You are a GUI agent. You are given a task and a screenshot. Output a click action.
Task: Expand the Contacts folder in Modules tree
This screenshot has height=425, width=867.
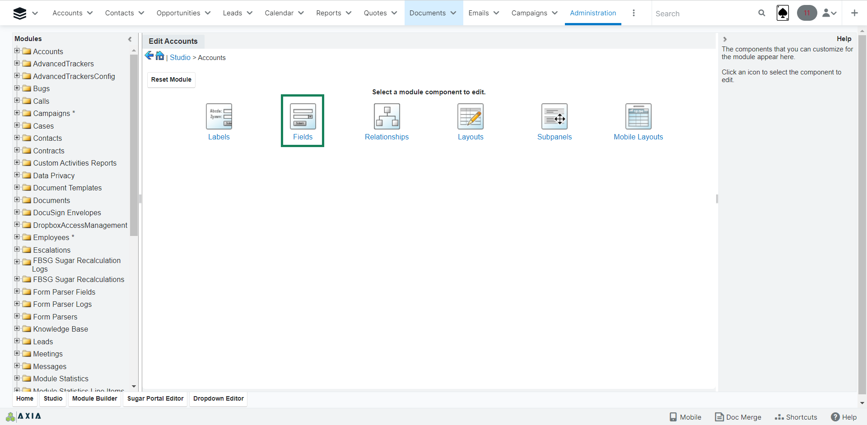pyautogui.click(x=17, y=138)
